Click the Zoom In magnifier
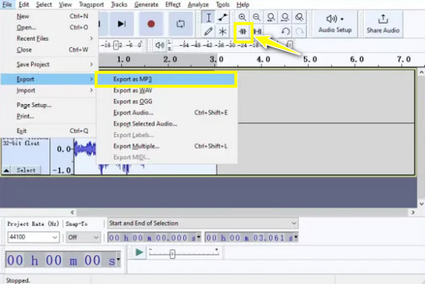The image size is (425, 284). pyautogui.click(x=242, y=17)
